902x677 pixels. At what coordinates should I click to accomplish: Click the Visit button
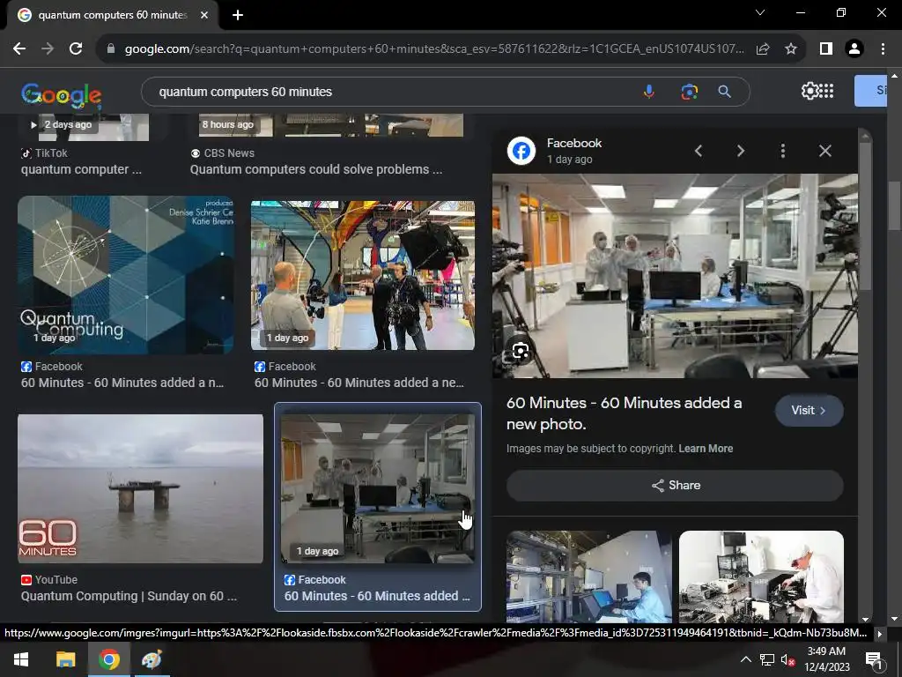pyautogui.click(x=809, y=411)
